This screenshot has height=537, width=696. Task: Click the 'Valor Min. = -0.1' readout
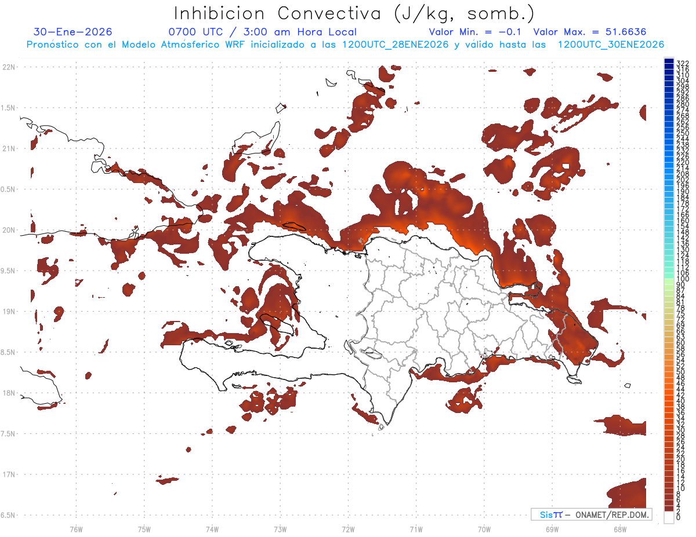475,32
